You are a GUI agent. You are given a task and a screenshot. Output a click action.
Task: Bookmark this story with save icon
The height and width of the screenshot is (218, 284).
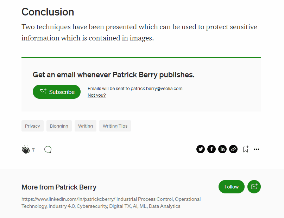pyautogui.click(x=246, y=149)
